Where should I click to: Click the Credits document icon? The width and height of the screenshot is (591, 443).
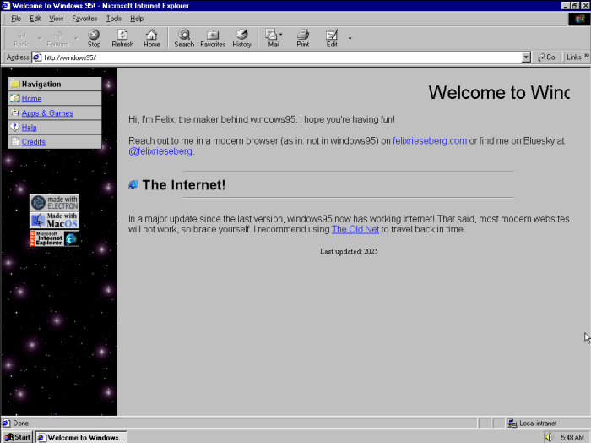tap(14, 141)
